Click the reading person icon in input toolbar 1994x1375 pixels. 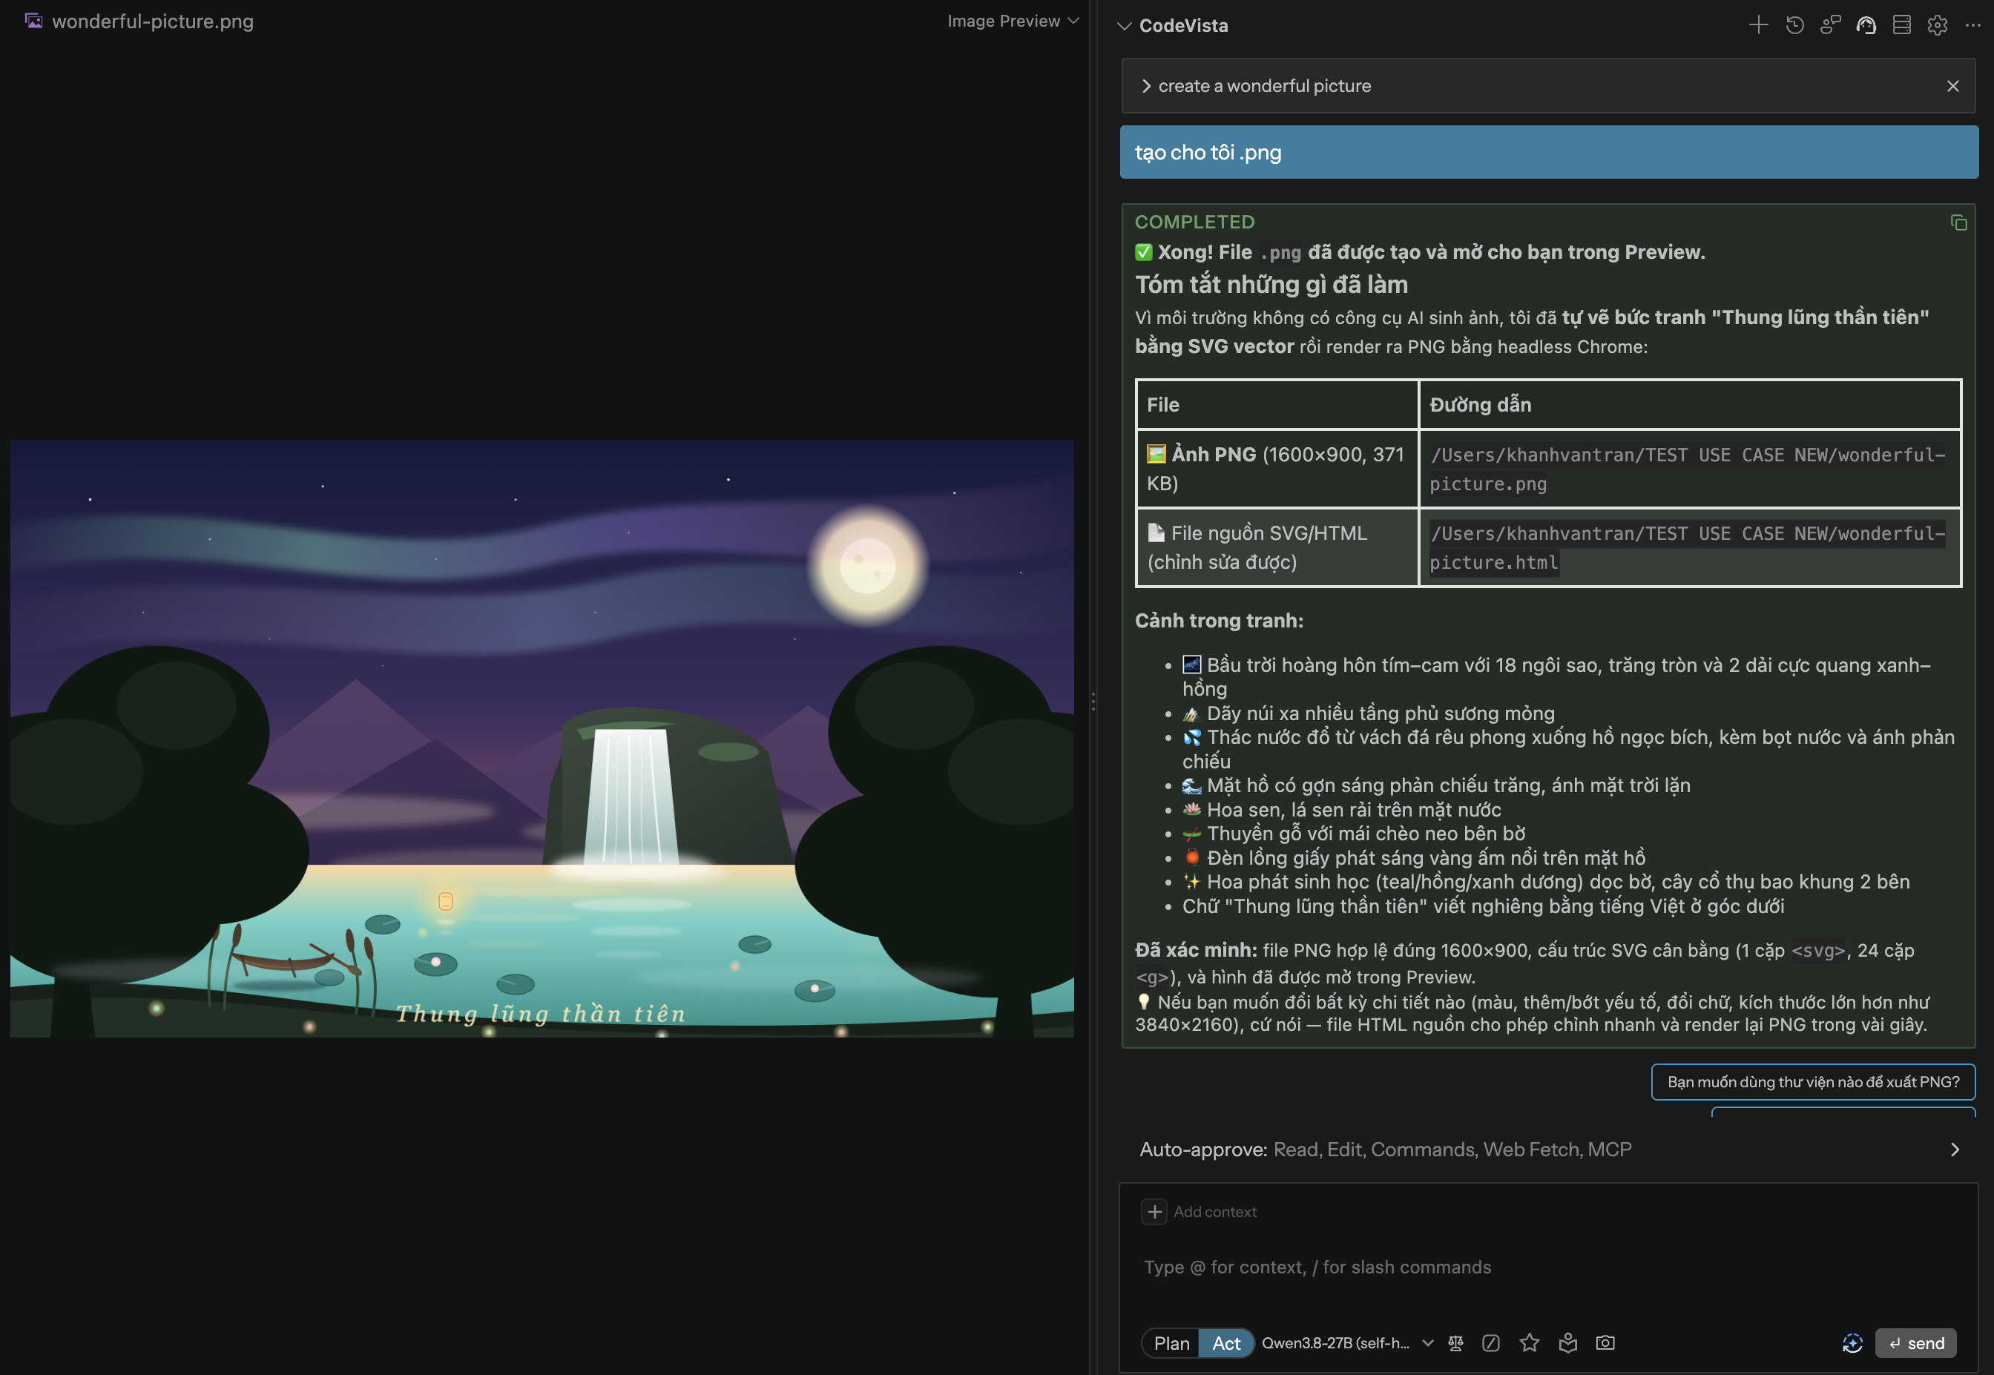(x=1567, y=1342)
